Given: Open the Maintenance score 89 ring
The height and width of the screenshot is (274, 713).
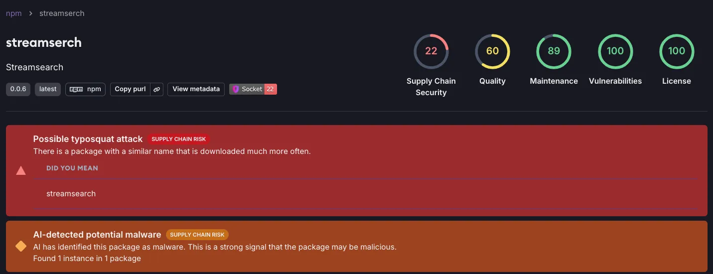Looking at the screenshot, I should 554,51.
